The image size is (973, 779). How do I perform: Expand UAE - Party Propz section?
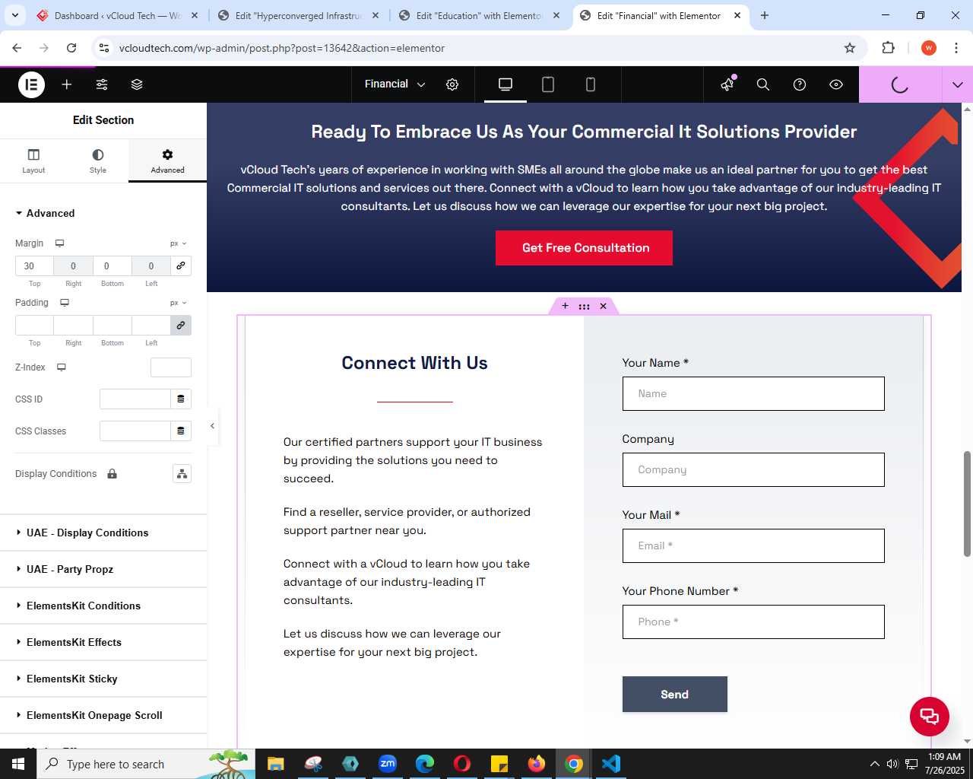click(103, 569)
